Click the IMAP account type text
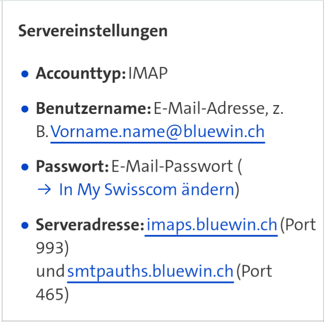The height and width of the screenshot is (322, 324). pos(148,74)
